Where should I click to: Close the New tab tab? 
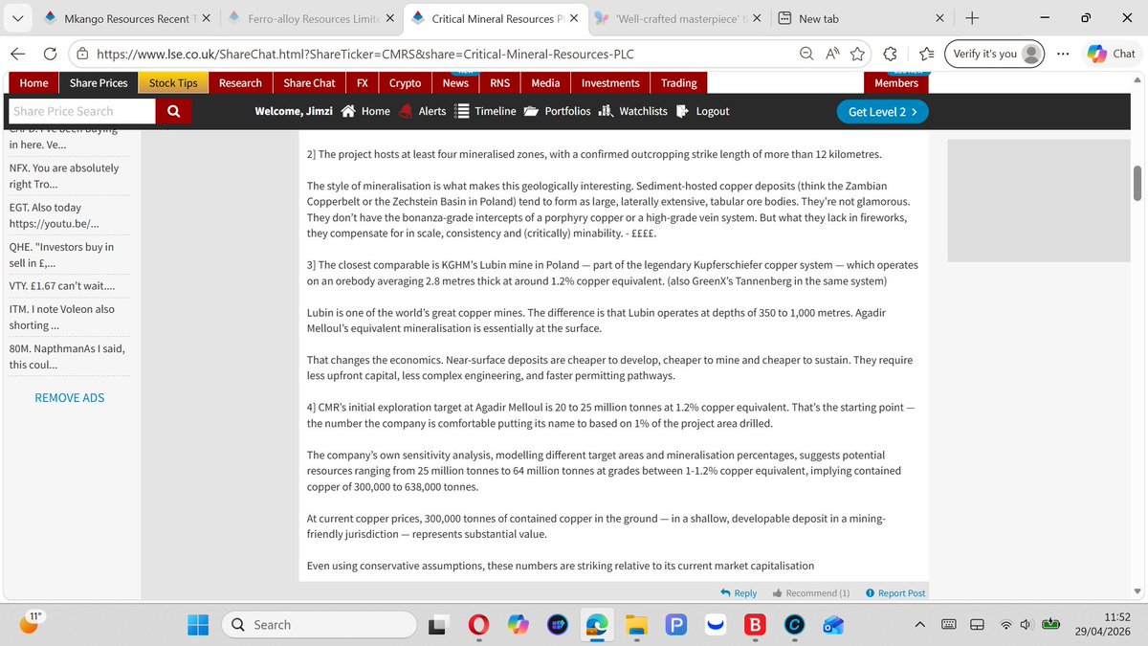(x=940, y=18)
